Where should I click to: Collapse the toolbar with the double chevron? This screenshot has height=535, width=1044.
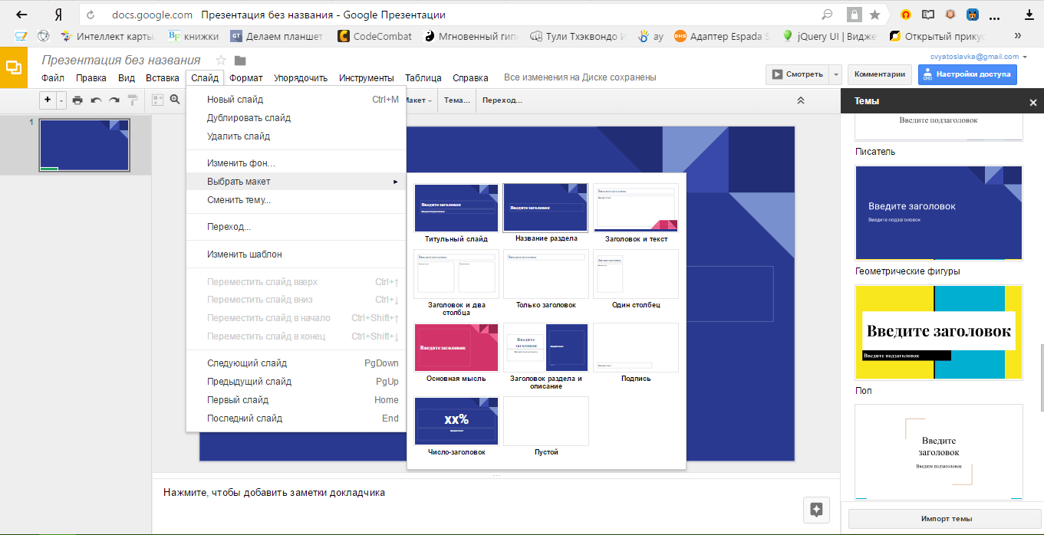click(x=800, y=100)
